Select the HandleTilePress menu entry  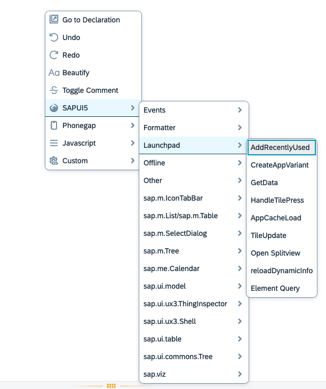277,200
